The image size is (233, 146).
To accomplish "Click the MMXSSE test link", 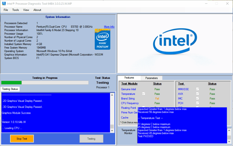I will pos(183,89).
